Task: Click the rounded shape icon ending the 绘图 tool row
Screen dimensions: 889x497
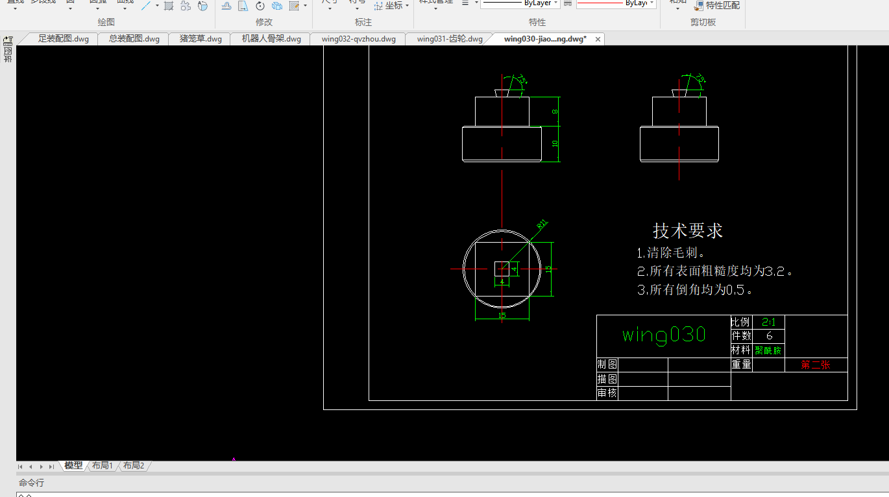Action: tap(202, 5)
